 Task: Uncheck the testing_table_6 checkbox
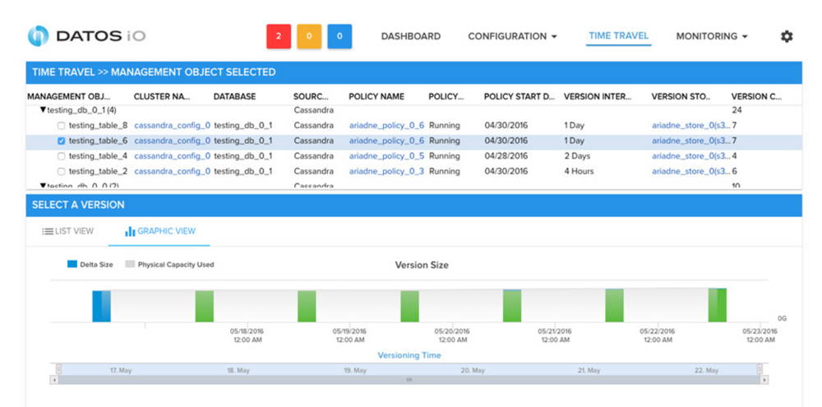tap(62, 141)
